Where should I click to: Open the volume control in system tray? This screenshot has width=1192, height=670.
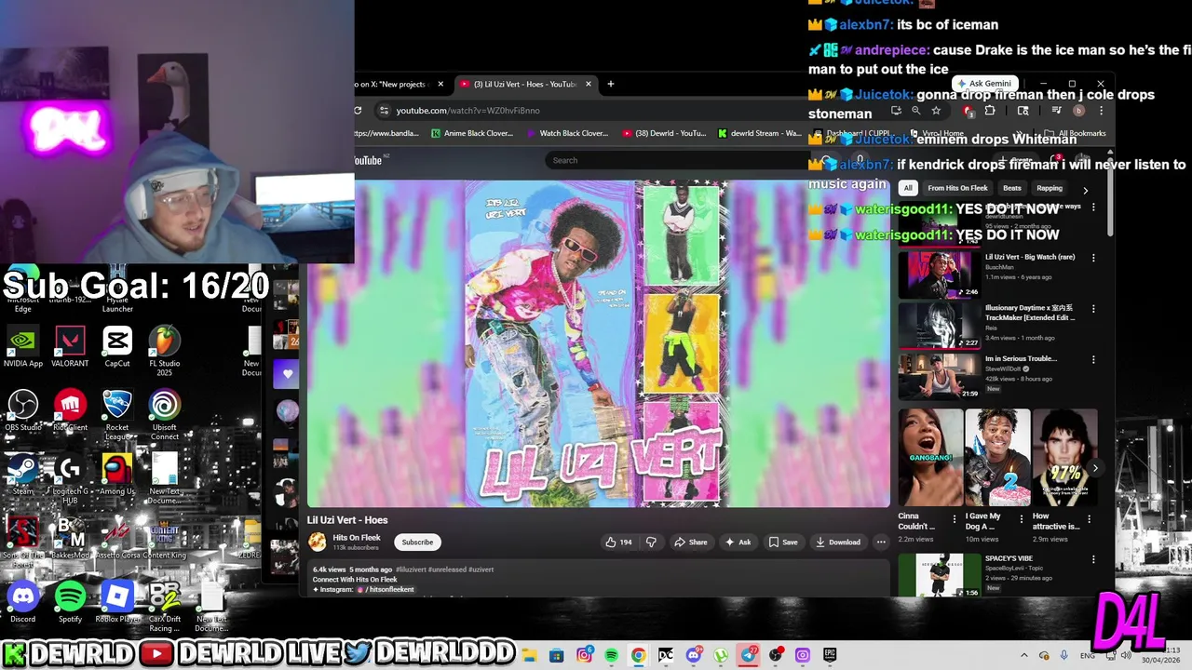tap(1125, 656)
